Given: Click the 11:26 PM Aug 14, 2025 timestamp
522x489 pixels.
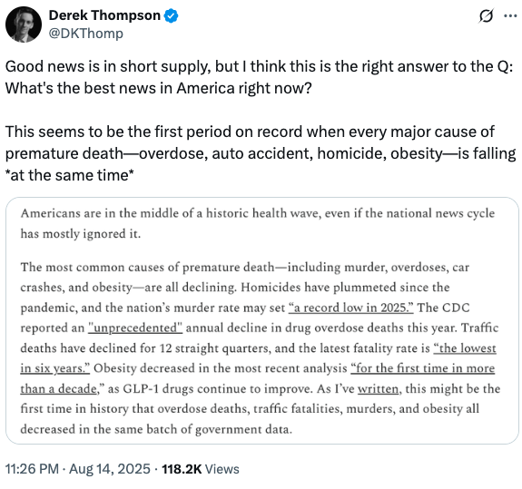Looking at the screenshot, I should [78, 469].
